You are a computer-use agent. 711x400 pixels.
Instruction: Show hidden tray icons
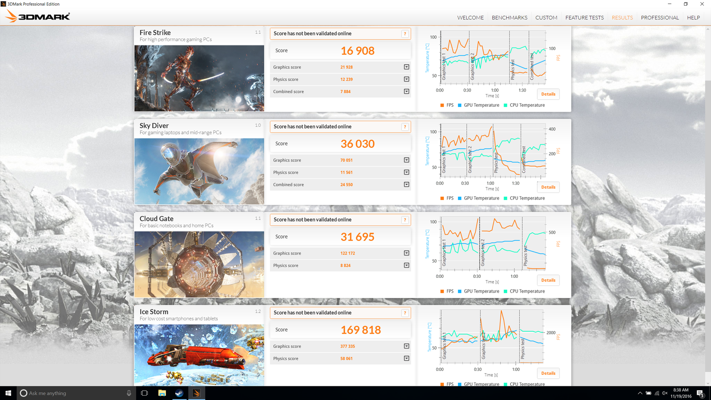pyautogui.click(x=640, y=393)
